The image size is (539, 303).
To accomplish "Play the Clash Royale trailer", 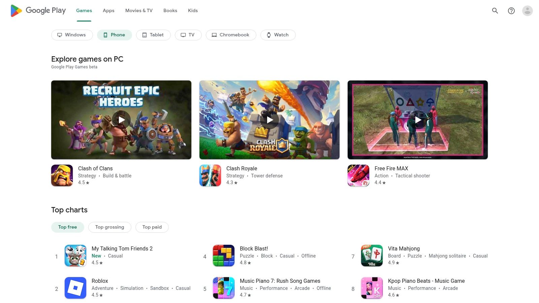I will point(269,120).
